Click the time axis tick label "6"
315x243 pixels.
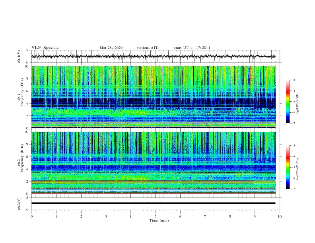180,216
